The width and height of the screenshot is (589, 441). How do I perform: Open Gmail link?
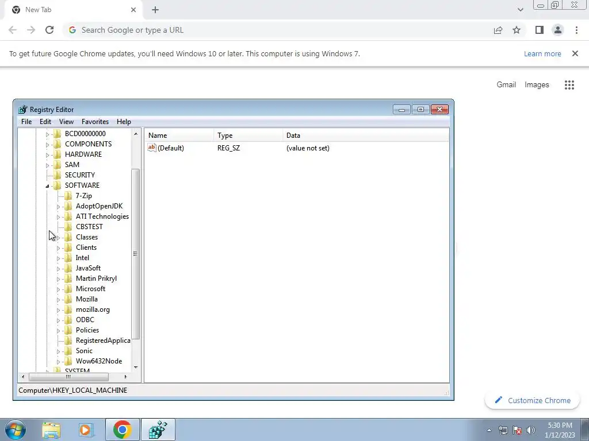click(x=506, y=85)
